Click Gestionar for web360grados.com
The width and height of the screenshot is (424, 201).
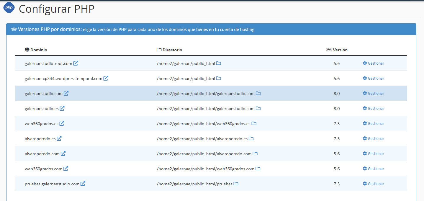pyautogui.click(x=374, y=169)
